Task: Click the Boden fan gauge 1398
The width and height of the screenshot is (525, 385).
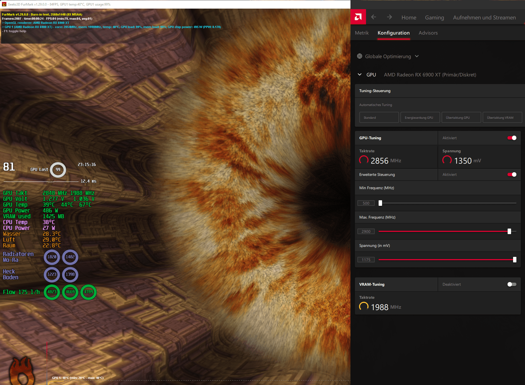Action: click(x=70, y=274)
